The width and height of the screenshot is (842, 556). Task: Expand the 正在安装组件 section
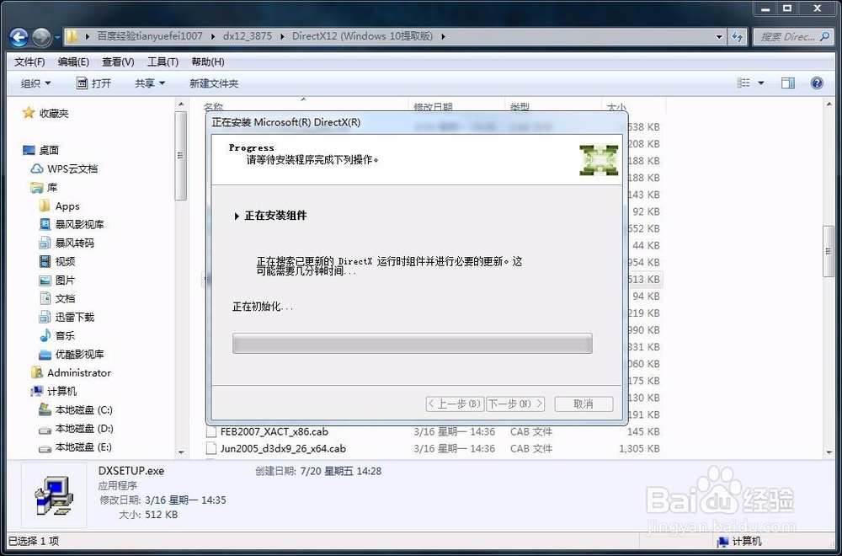(237, 216)
